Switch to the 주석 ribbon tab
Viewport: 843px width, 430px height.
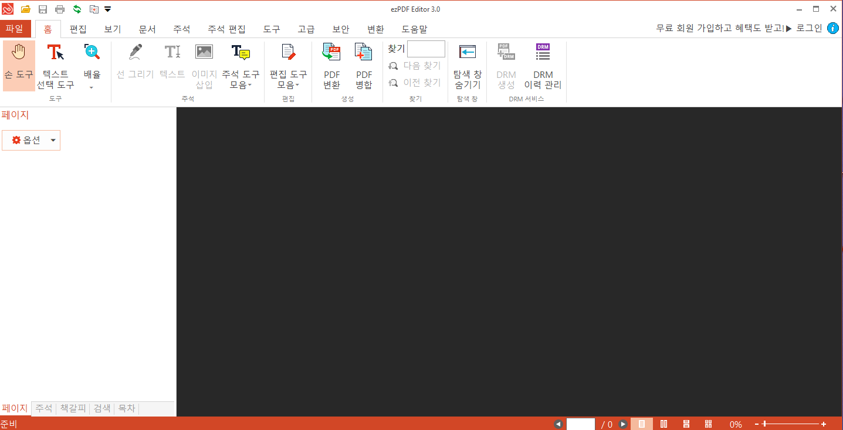(x=182, y=29)
